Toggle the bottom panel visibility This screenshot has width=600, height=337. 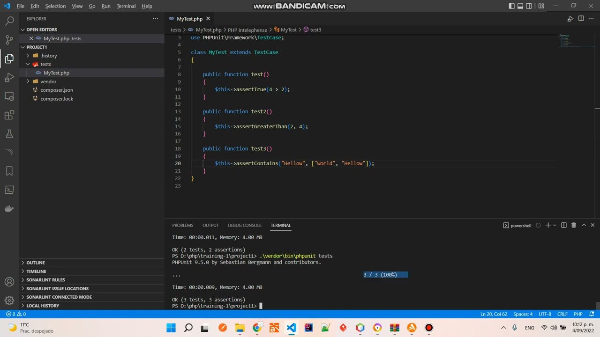click(520, 6)
